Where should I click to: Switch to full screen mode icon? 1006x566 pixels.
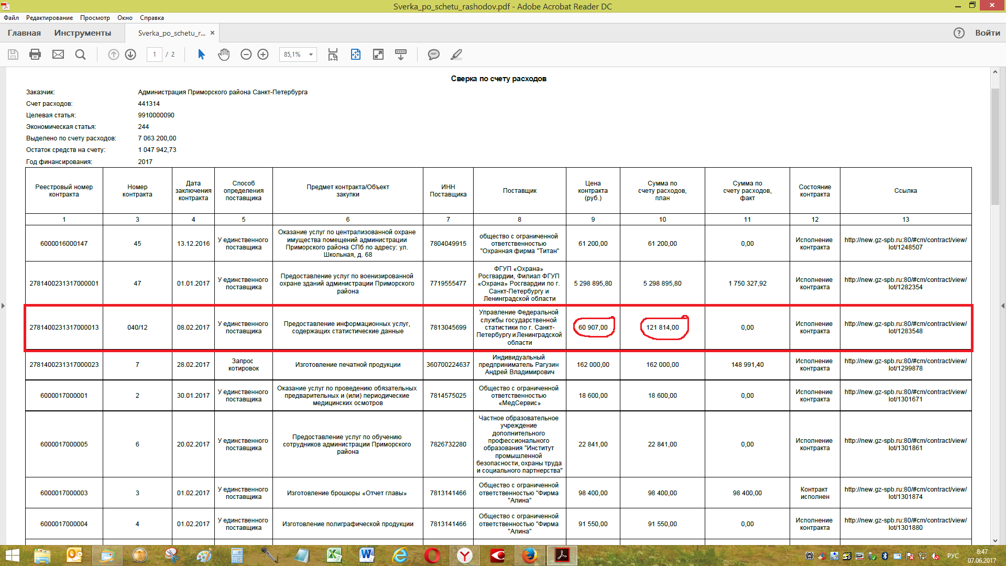point(378,55)
